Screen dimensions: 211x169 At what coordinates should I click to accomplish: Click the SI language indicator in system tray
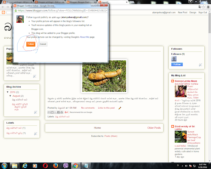[178, 165]
